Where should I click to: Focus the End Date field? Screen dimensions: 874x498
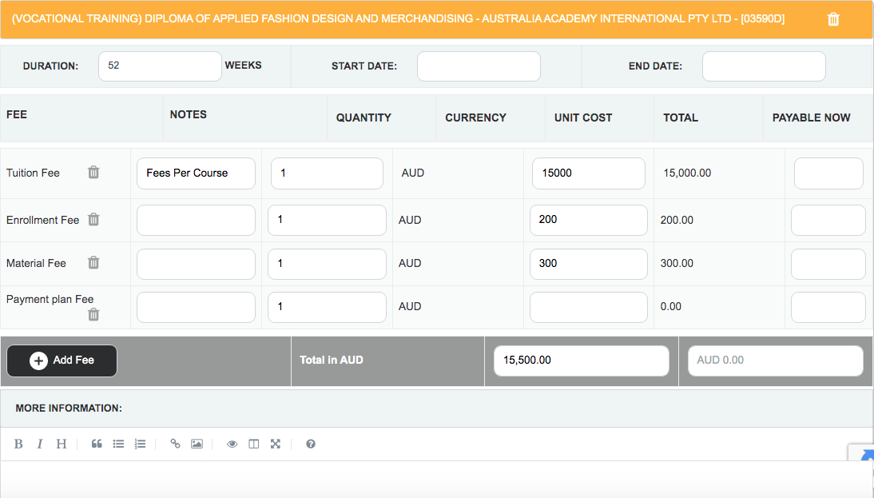click(x=764, y=66)
